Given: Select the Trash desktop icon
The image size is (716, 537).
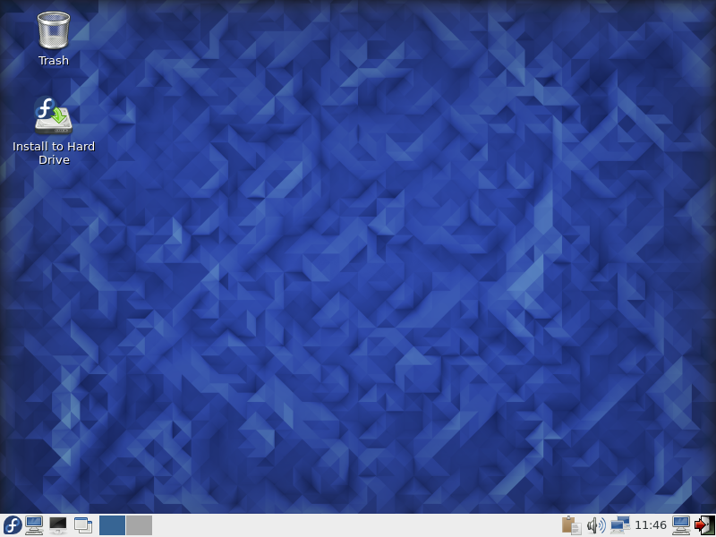Looking at the screenshot, I should 54,30.
